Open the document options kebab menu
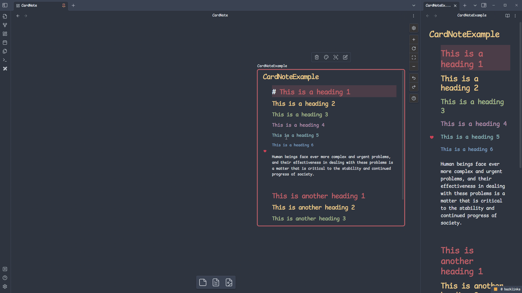 tap(515, 16)
